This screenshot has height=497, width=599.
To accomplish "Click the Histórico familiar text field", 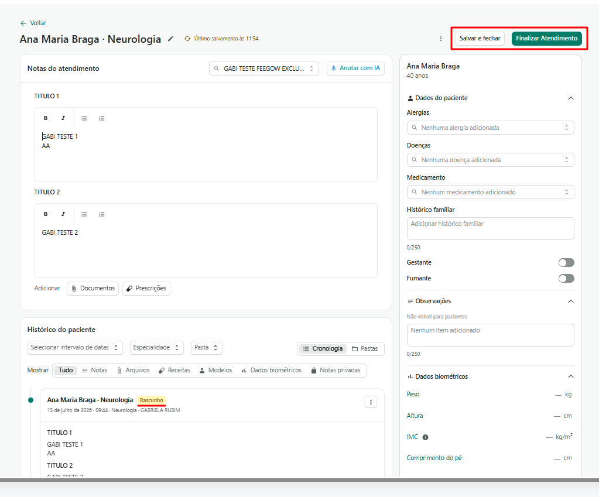I will click(491, 228).
